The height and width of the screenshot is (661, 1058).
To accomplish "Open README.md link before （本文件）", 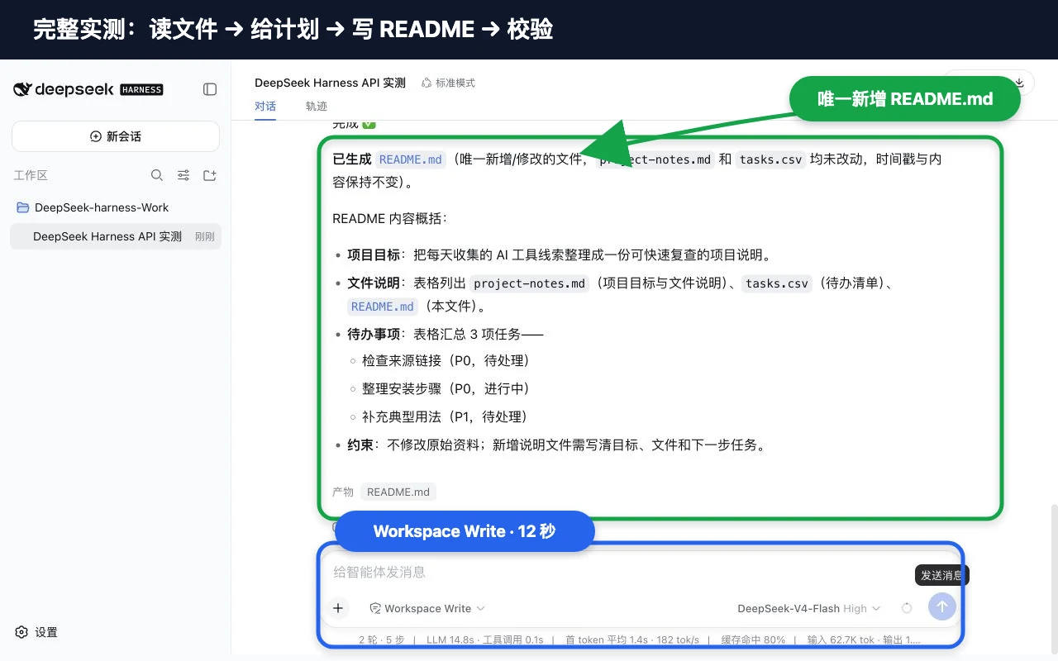I will [383, 307].
